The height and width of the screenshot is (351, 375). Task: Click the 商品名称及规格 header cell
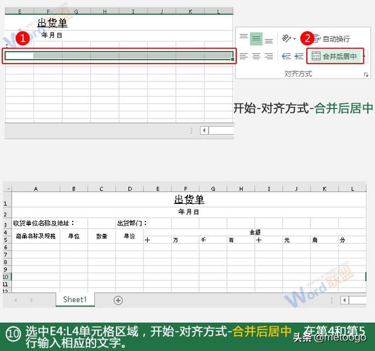point(36,236)
